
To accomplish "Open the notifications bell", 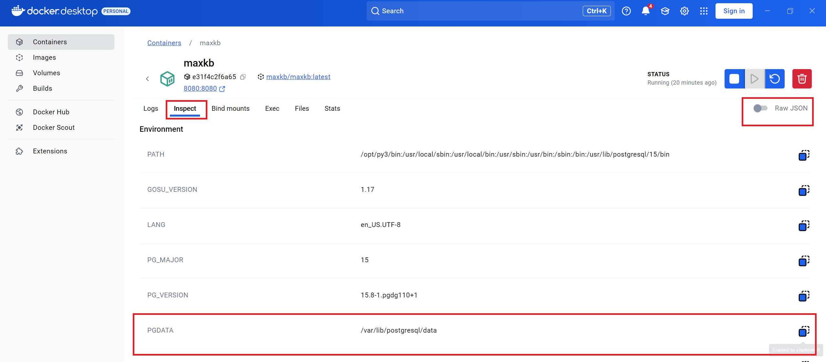I will pyautogui.click(x=645, y=11).
